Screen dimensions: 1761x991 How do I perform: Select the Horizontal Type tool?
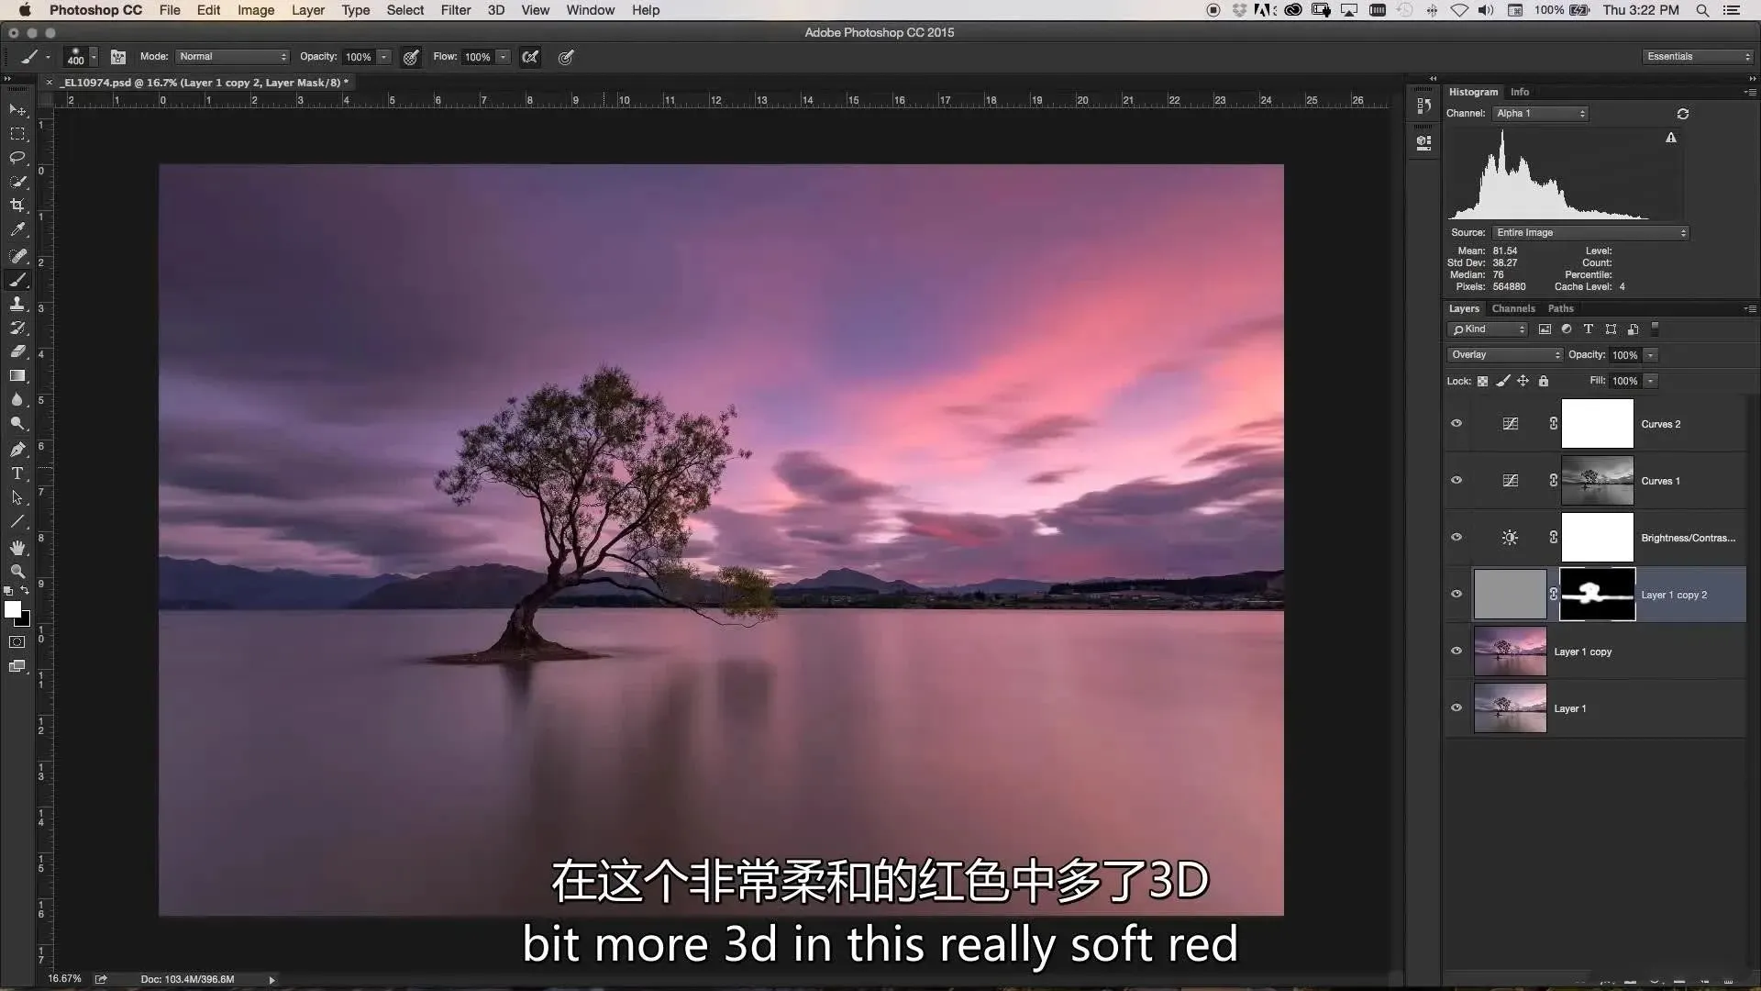pos(17,473)
